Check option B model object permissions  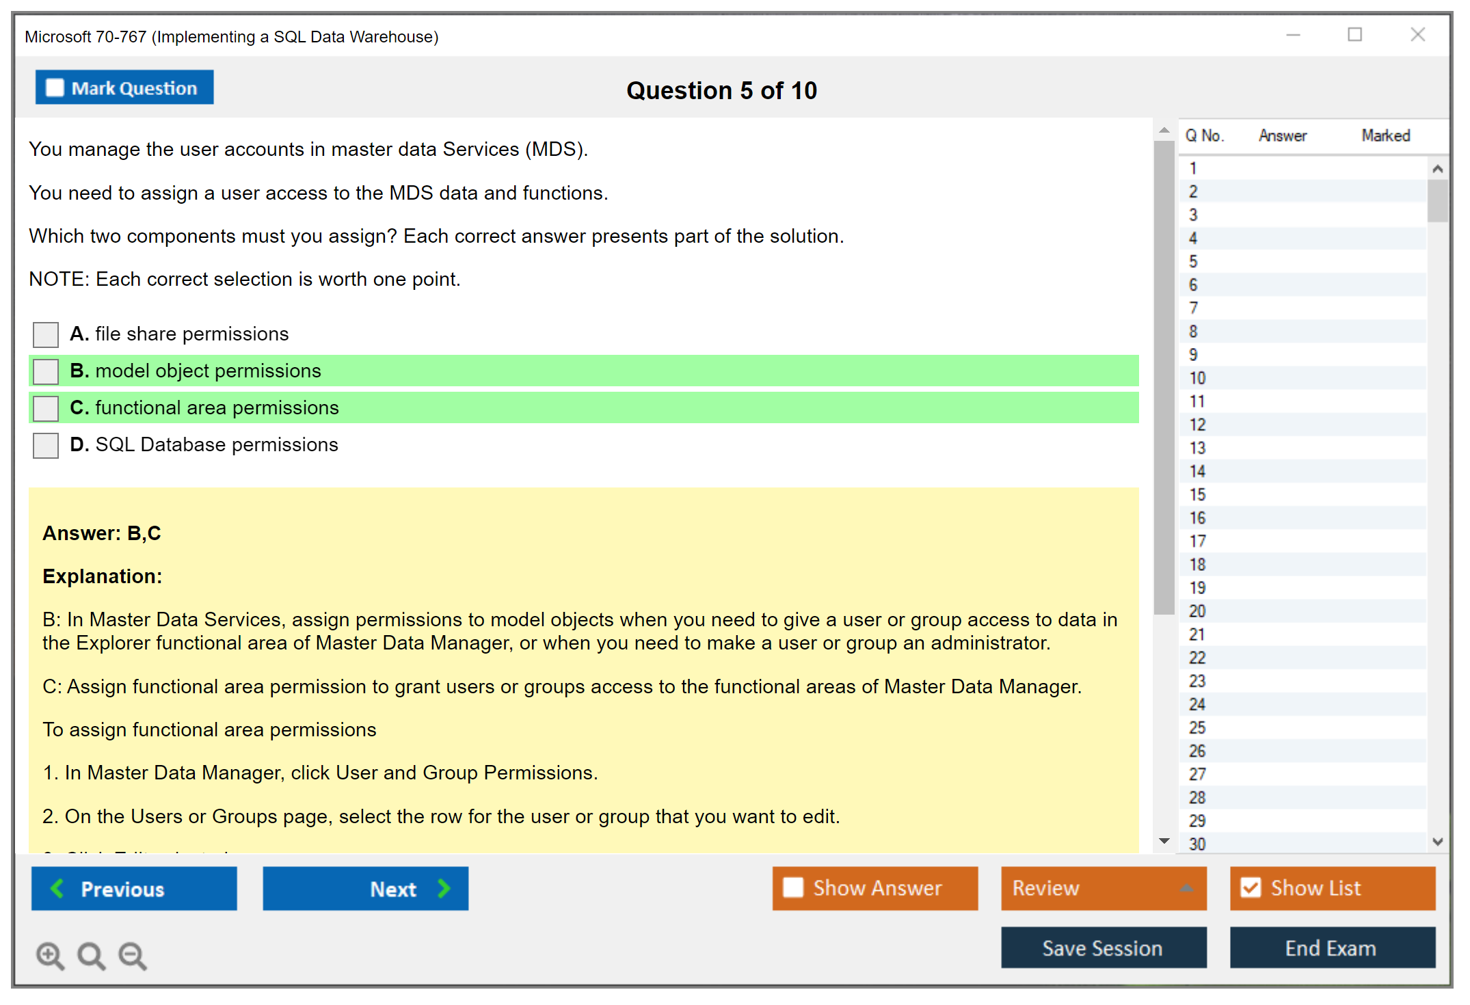(46, 372)
